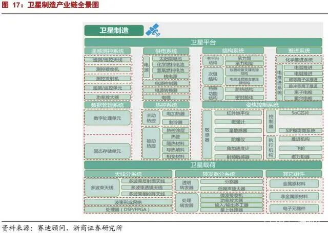
Task: Click the 电弧推进 box
Action: (303, 67)
